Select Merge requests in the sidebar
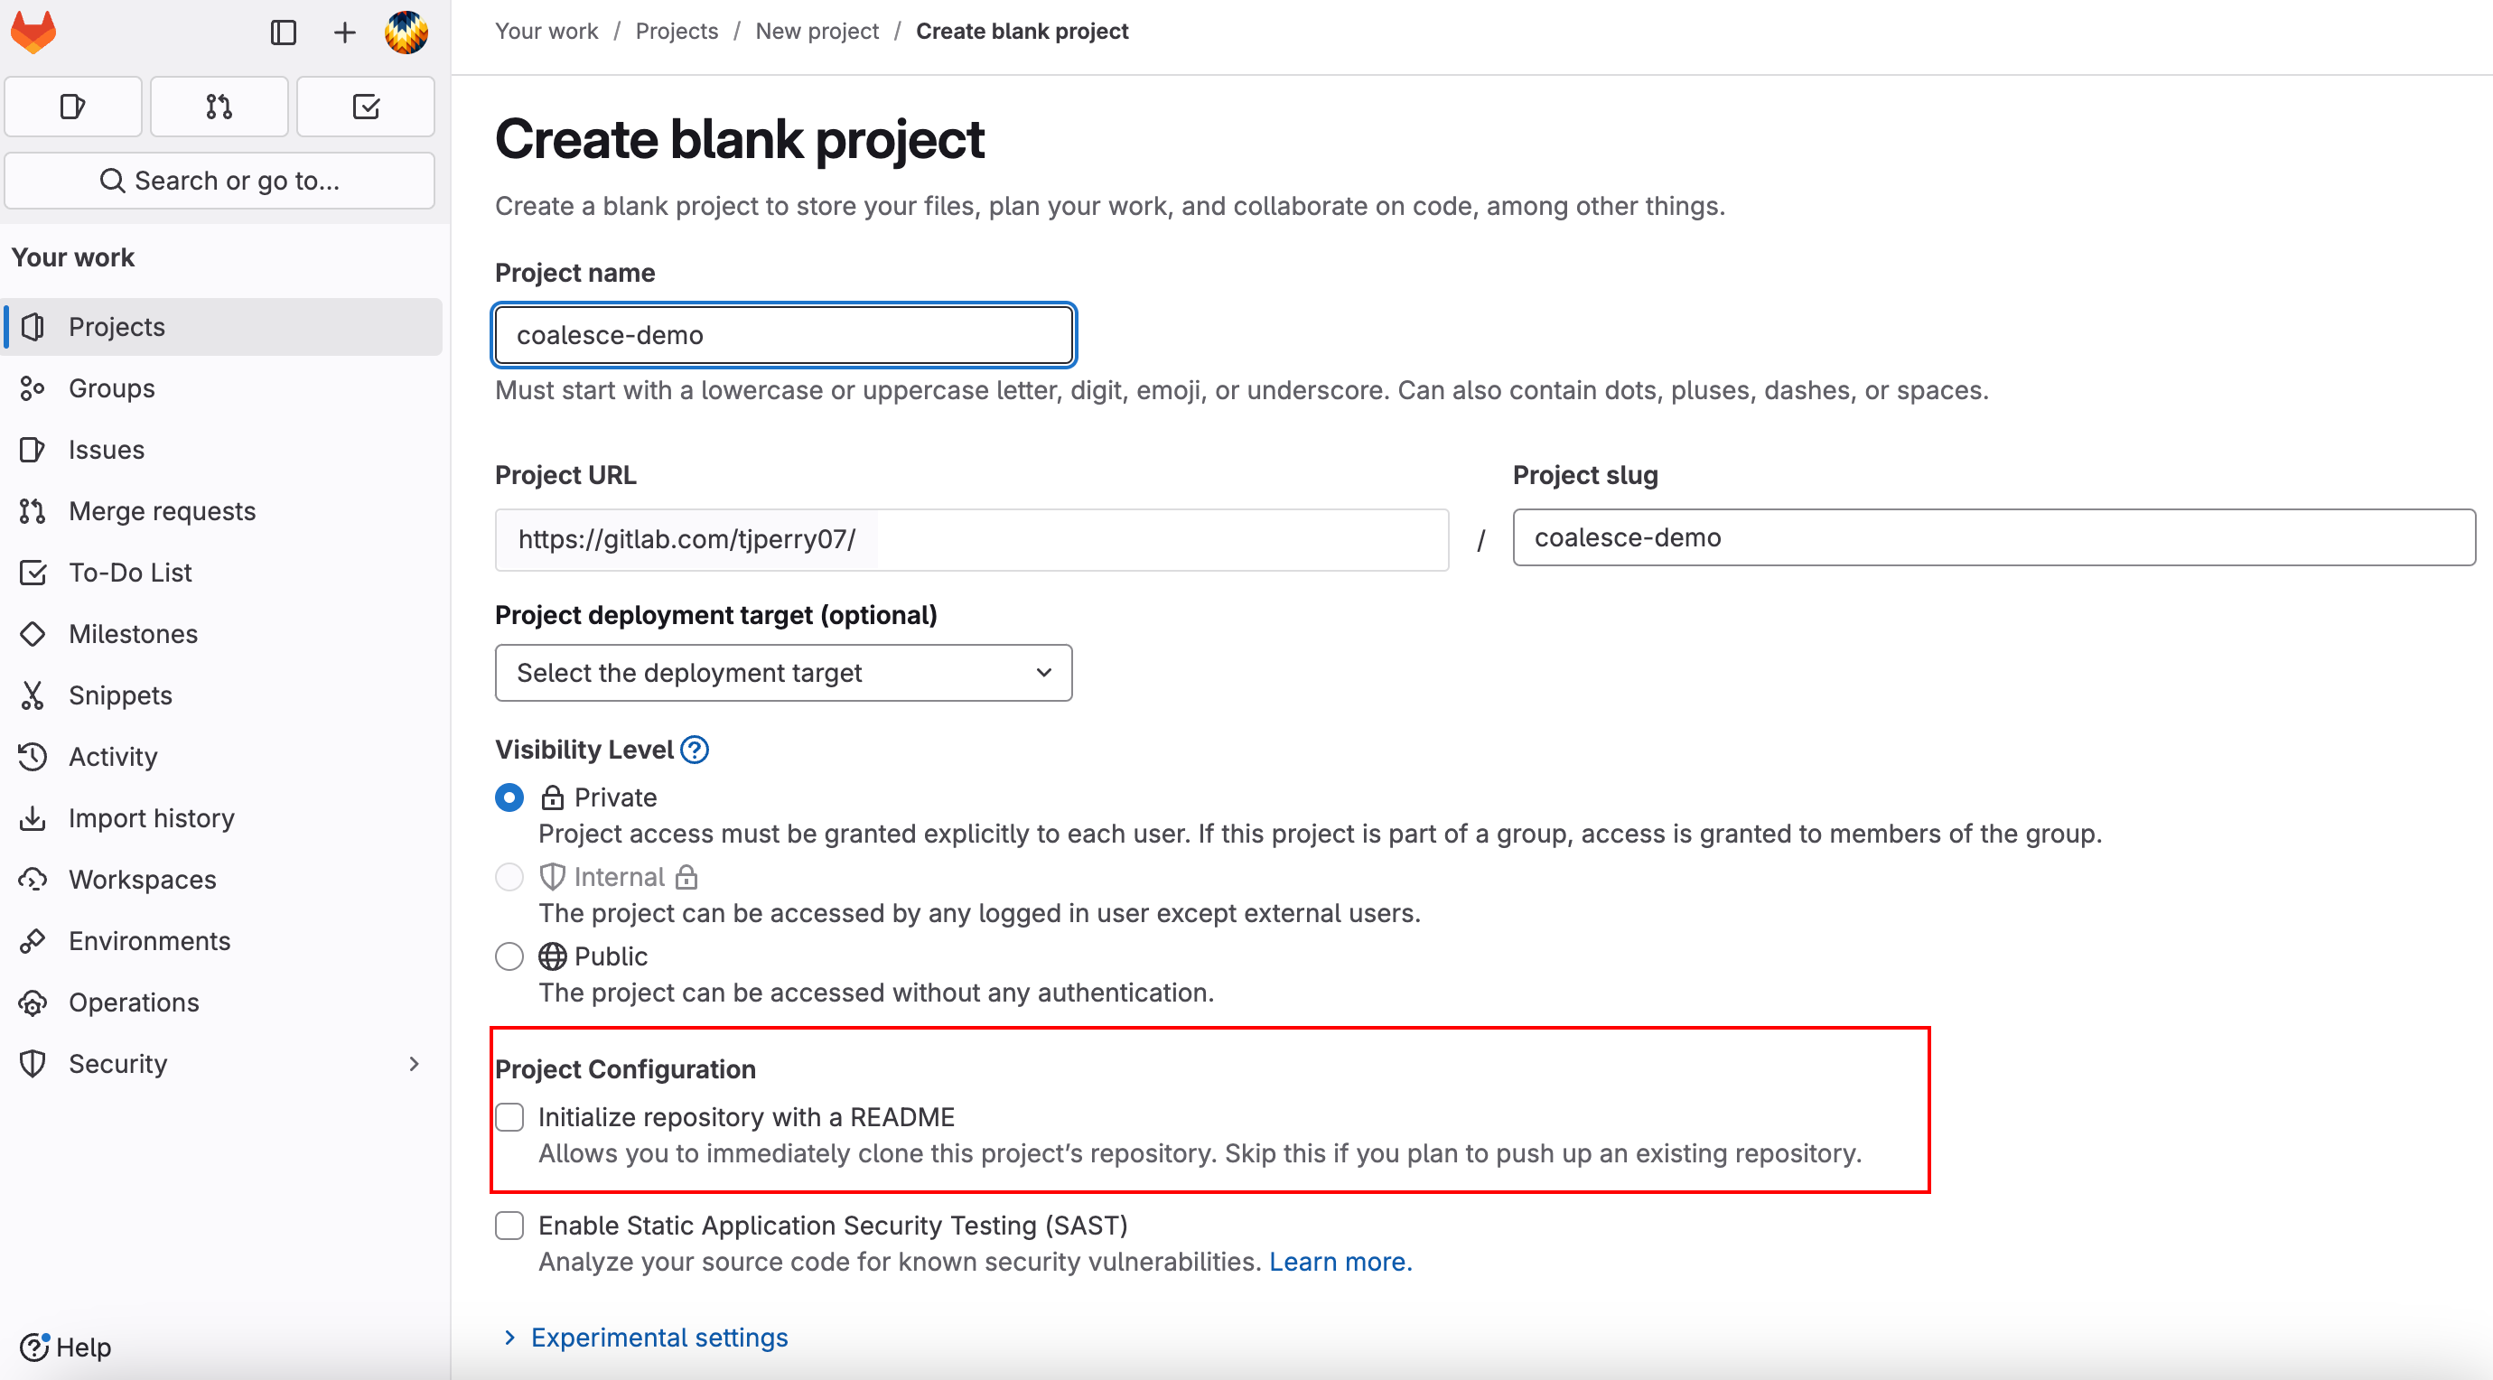2493x1380 pixels. [162, 510]
